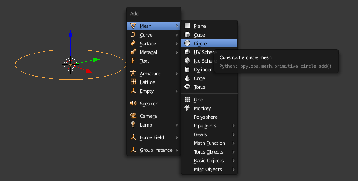Click the Speaker icon
The height and width of the screenshot is (181, 358).
[x=133, y=104]
